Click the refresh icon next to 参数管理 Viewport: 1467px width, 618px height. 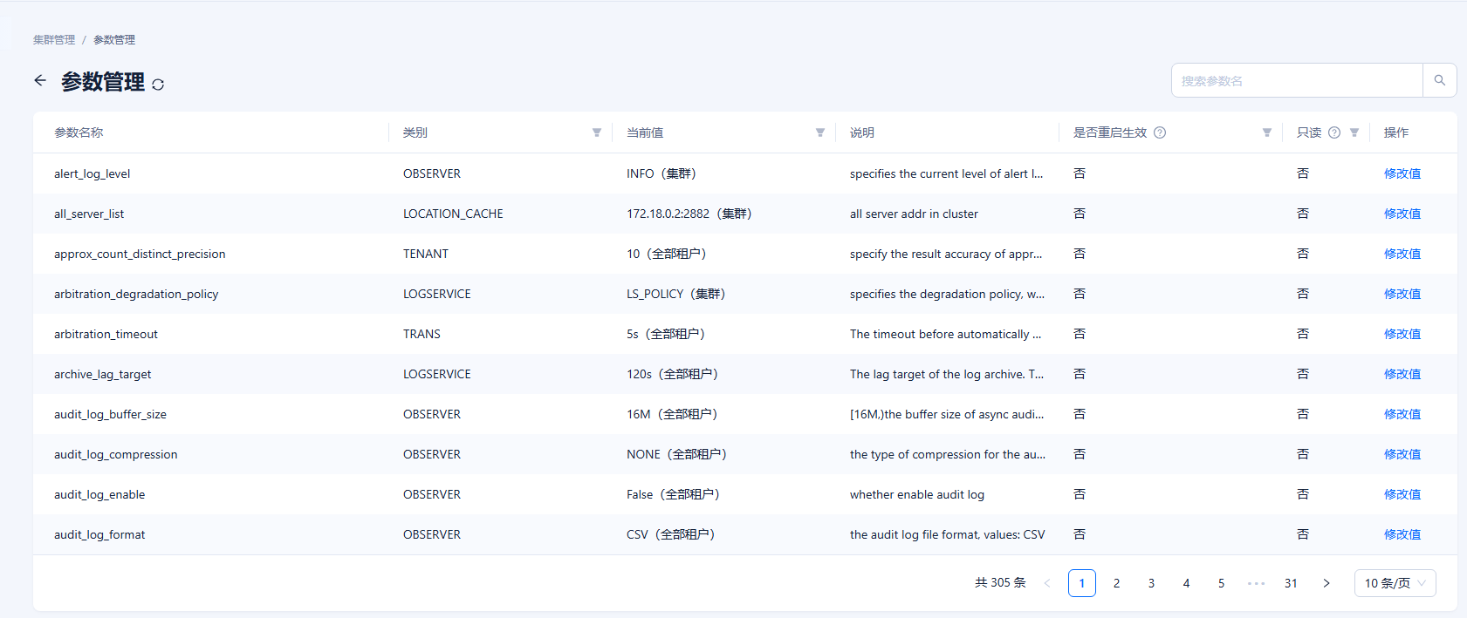[x=158, y=85]
